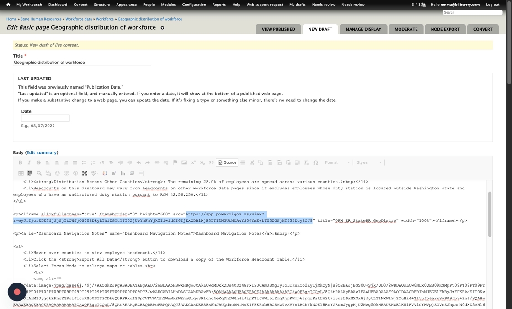The image size is (512, 309).
Task: Click the Edit summary link
Action: point(42,152)
